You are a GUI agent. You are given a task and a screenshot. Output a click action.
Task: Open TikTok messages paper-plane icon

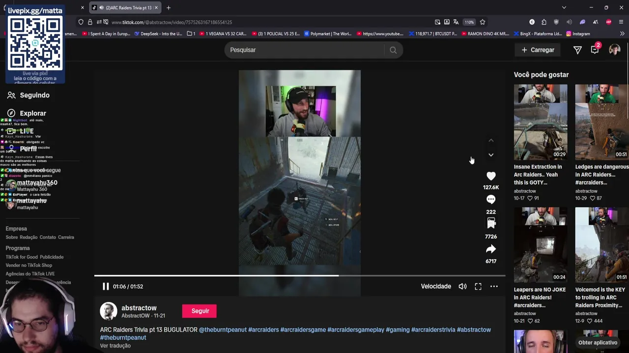tap(577, 50)
